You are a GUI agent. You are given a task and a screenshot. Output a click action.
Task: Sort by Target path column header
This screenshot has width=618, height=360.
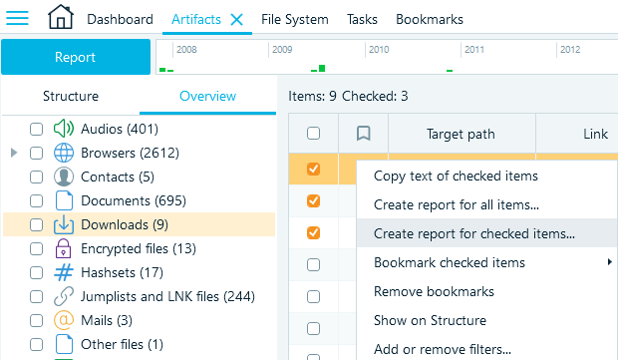click(462, 134)
